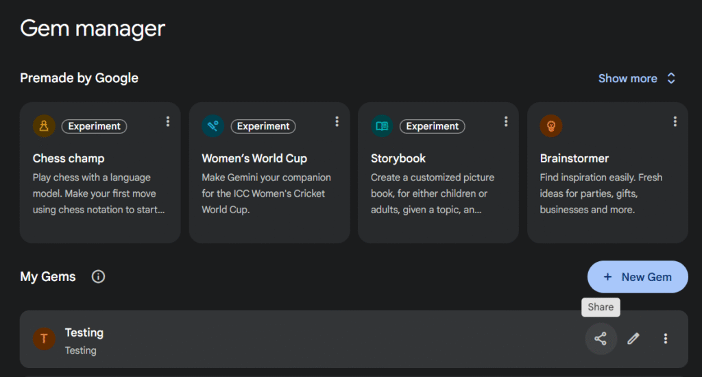Open Storybook more options menu
The image size is (702, 377).
click(506, 121)
